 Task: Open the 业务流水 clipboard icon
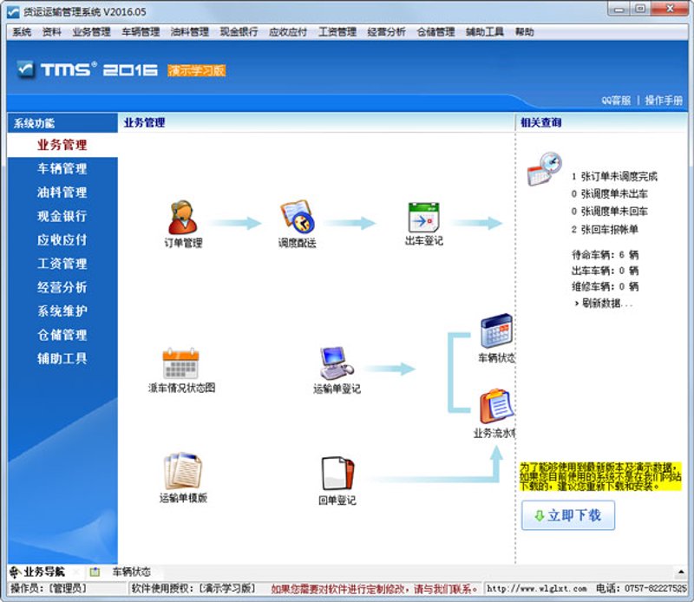[496, 406]
